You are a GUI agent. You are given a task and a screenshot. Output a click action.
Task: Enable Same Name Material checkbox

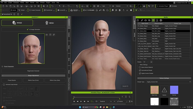point(140,67)
